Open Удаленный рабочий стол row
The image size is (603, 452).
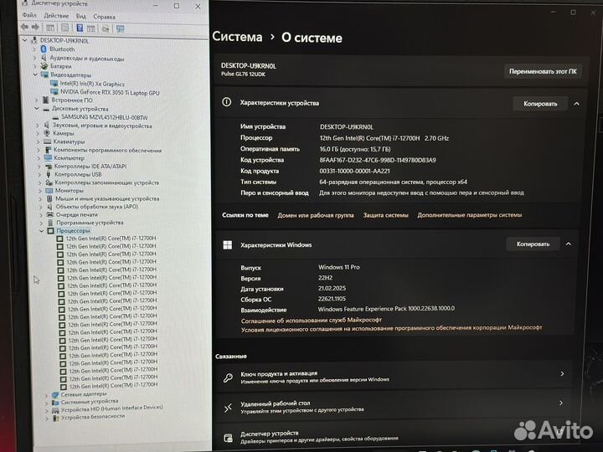click(394, 406)
